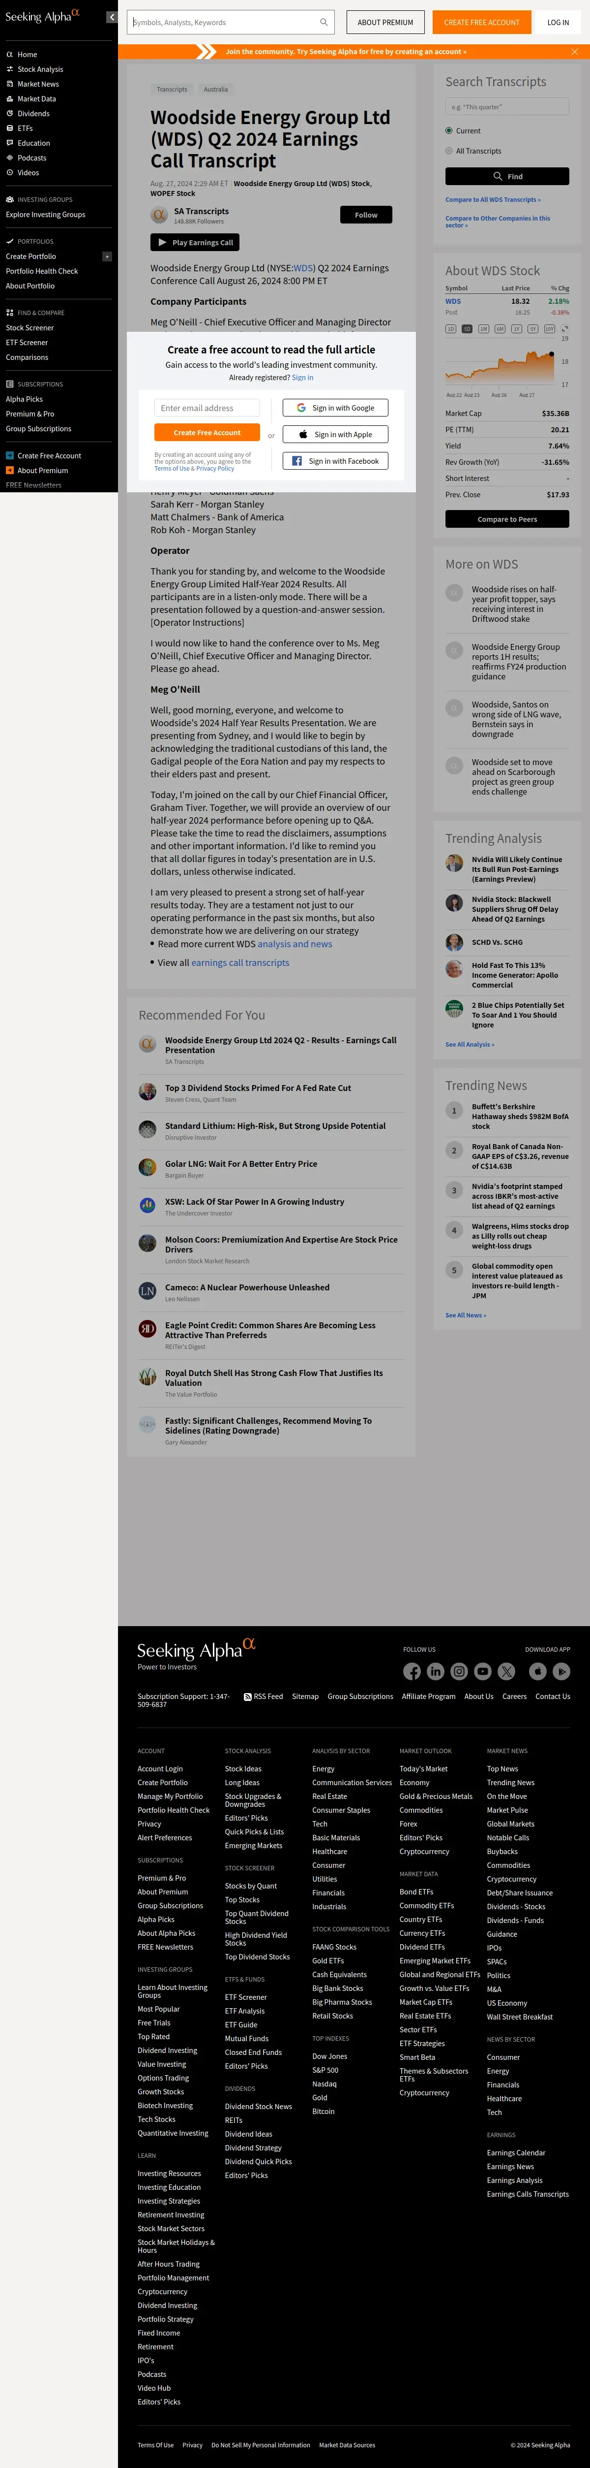Click the ABOUT PREMIUM button
Screen dimensions: 590x2468
385,22
